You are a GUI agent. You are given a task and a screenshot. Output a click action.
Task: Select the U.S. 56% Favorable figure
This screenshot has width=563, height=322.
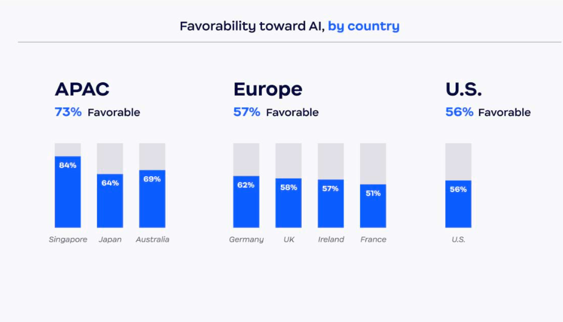pos(488,112)
